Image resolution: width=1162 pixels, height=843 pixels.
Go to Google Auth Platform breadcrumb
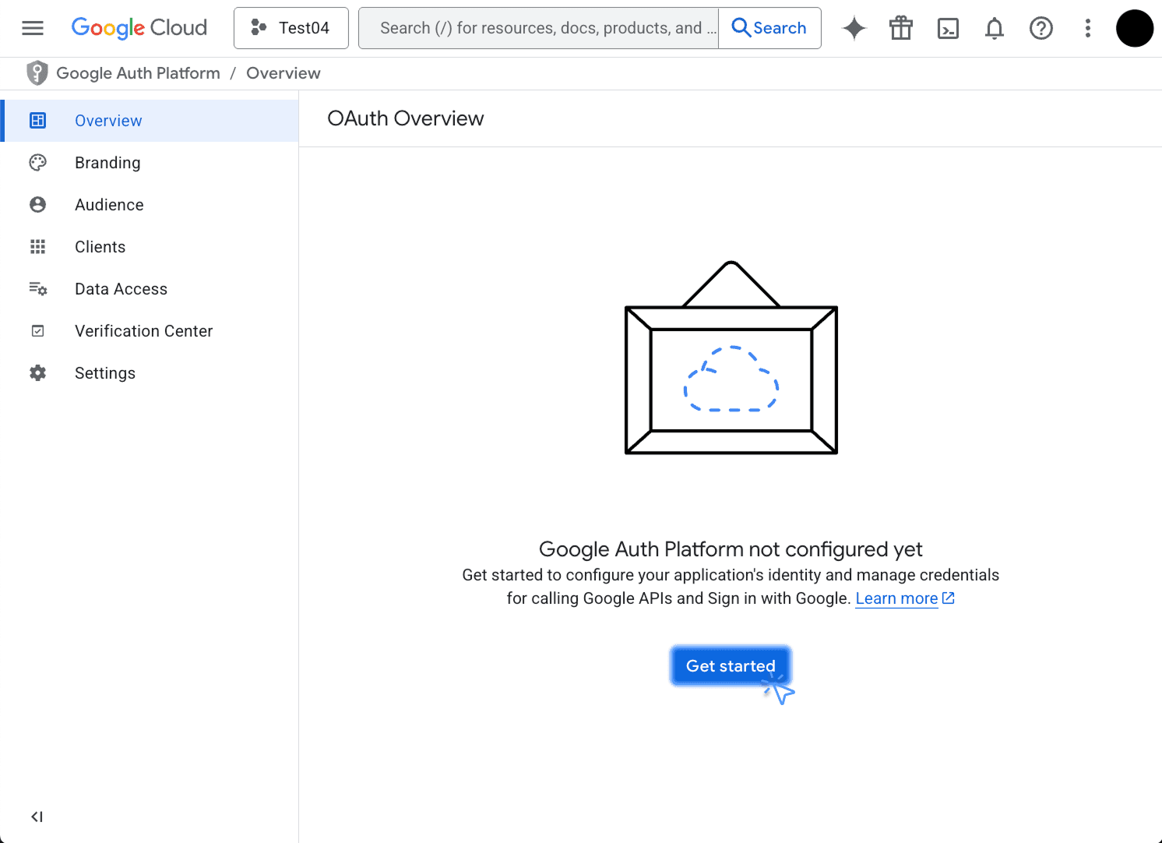[139, 73]
